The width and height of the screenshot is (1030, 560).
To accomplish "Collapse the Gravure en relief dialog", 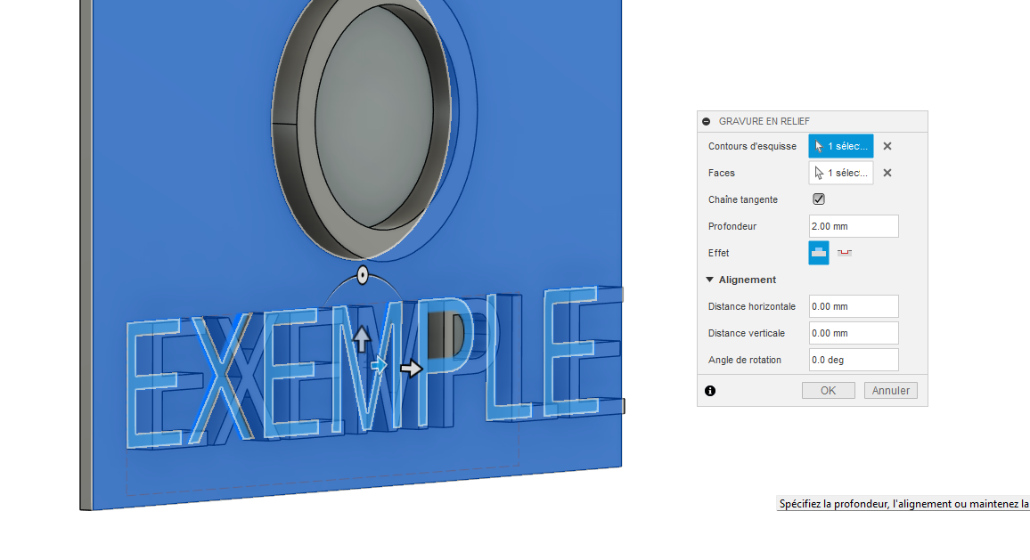I will (707, 121).
